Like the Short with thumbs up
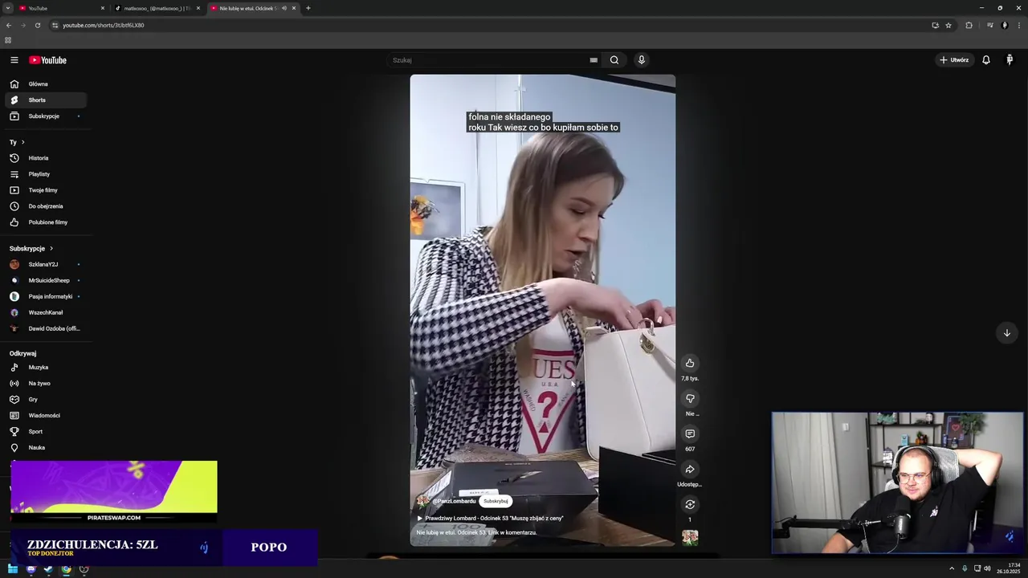The height and width of the screenshot is (578, 1028). pos(690,363)
